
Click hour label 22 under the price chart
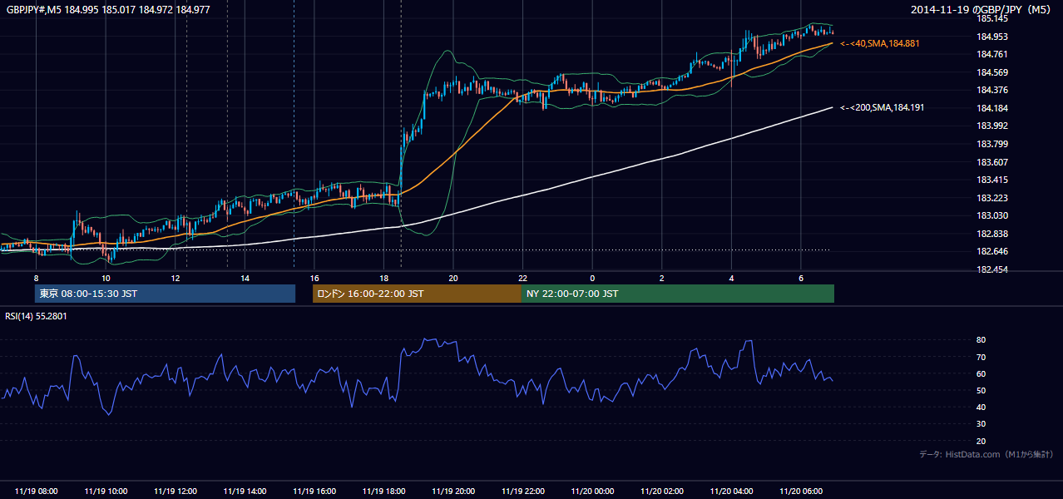[x=522, y=278]
